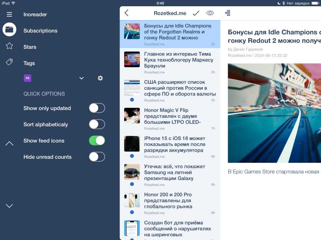Click the article list layout icon
This screenshot has width=321, height=240.
tap(228, 13)
